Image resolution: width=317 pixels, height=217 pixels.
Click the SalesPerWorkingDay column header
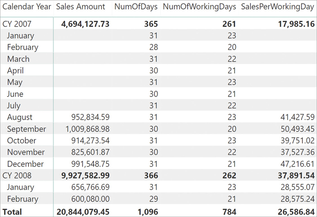click(x=278, y=7)
